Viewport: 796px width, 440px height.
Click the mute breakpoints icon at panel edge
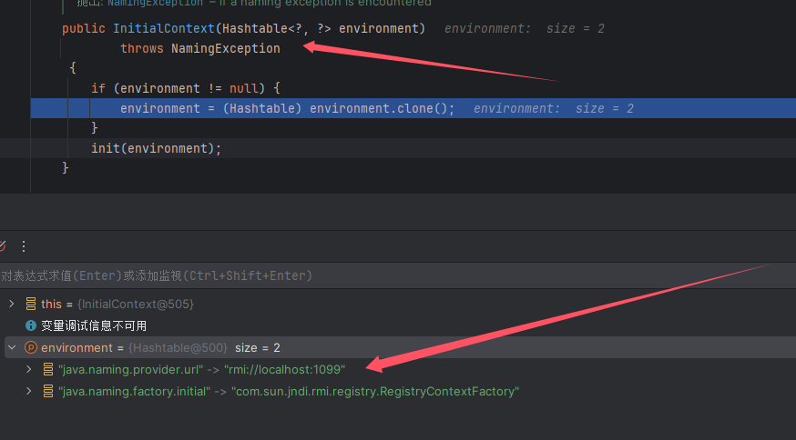point(3,246)
